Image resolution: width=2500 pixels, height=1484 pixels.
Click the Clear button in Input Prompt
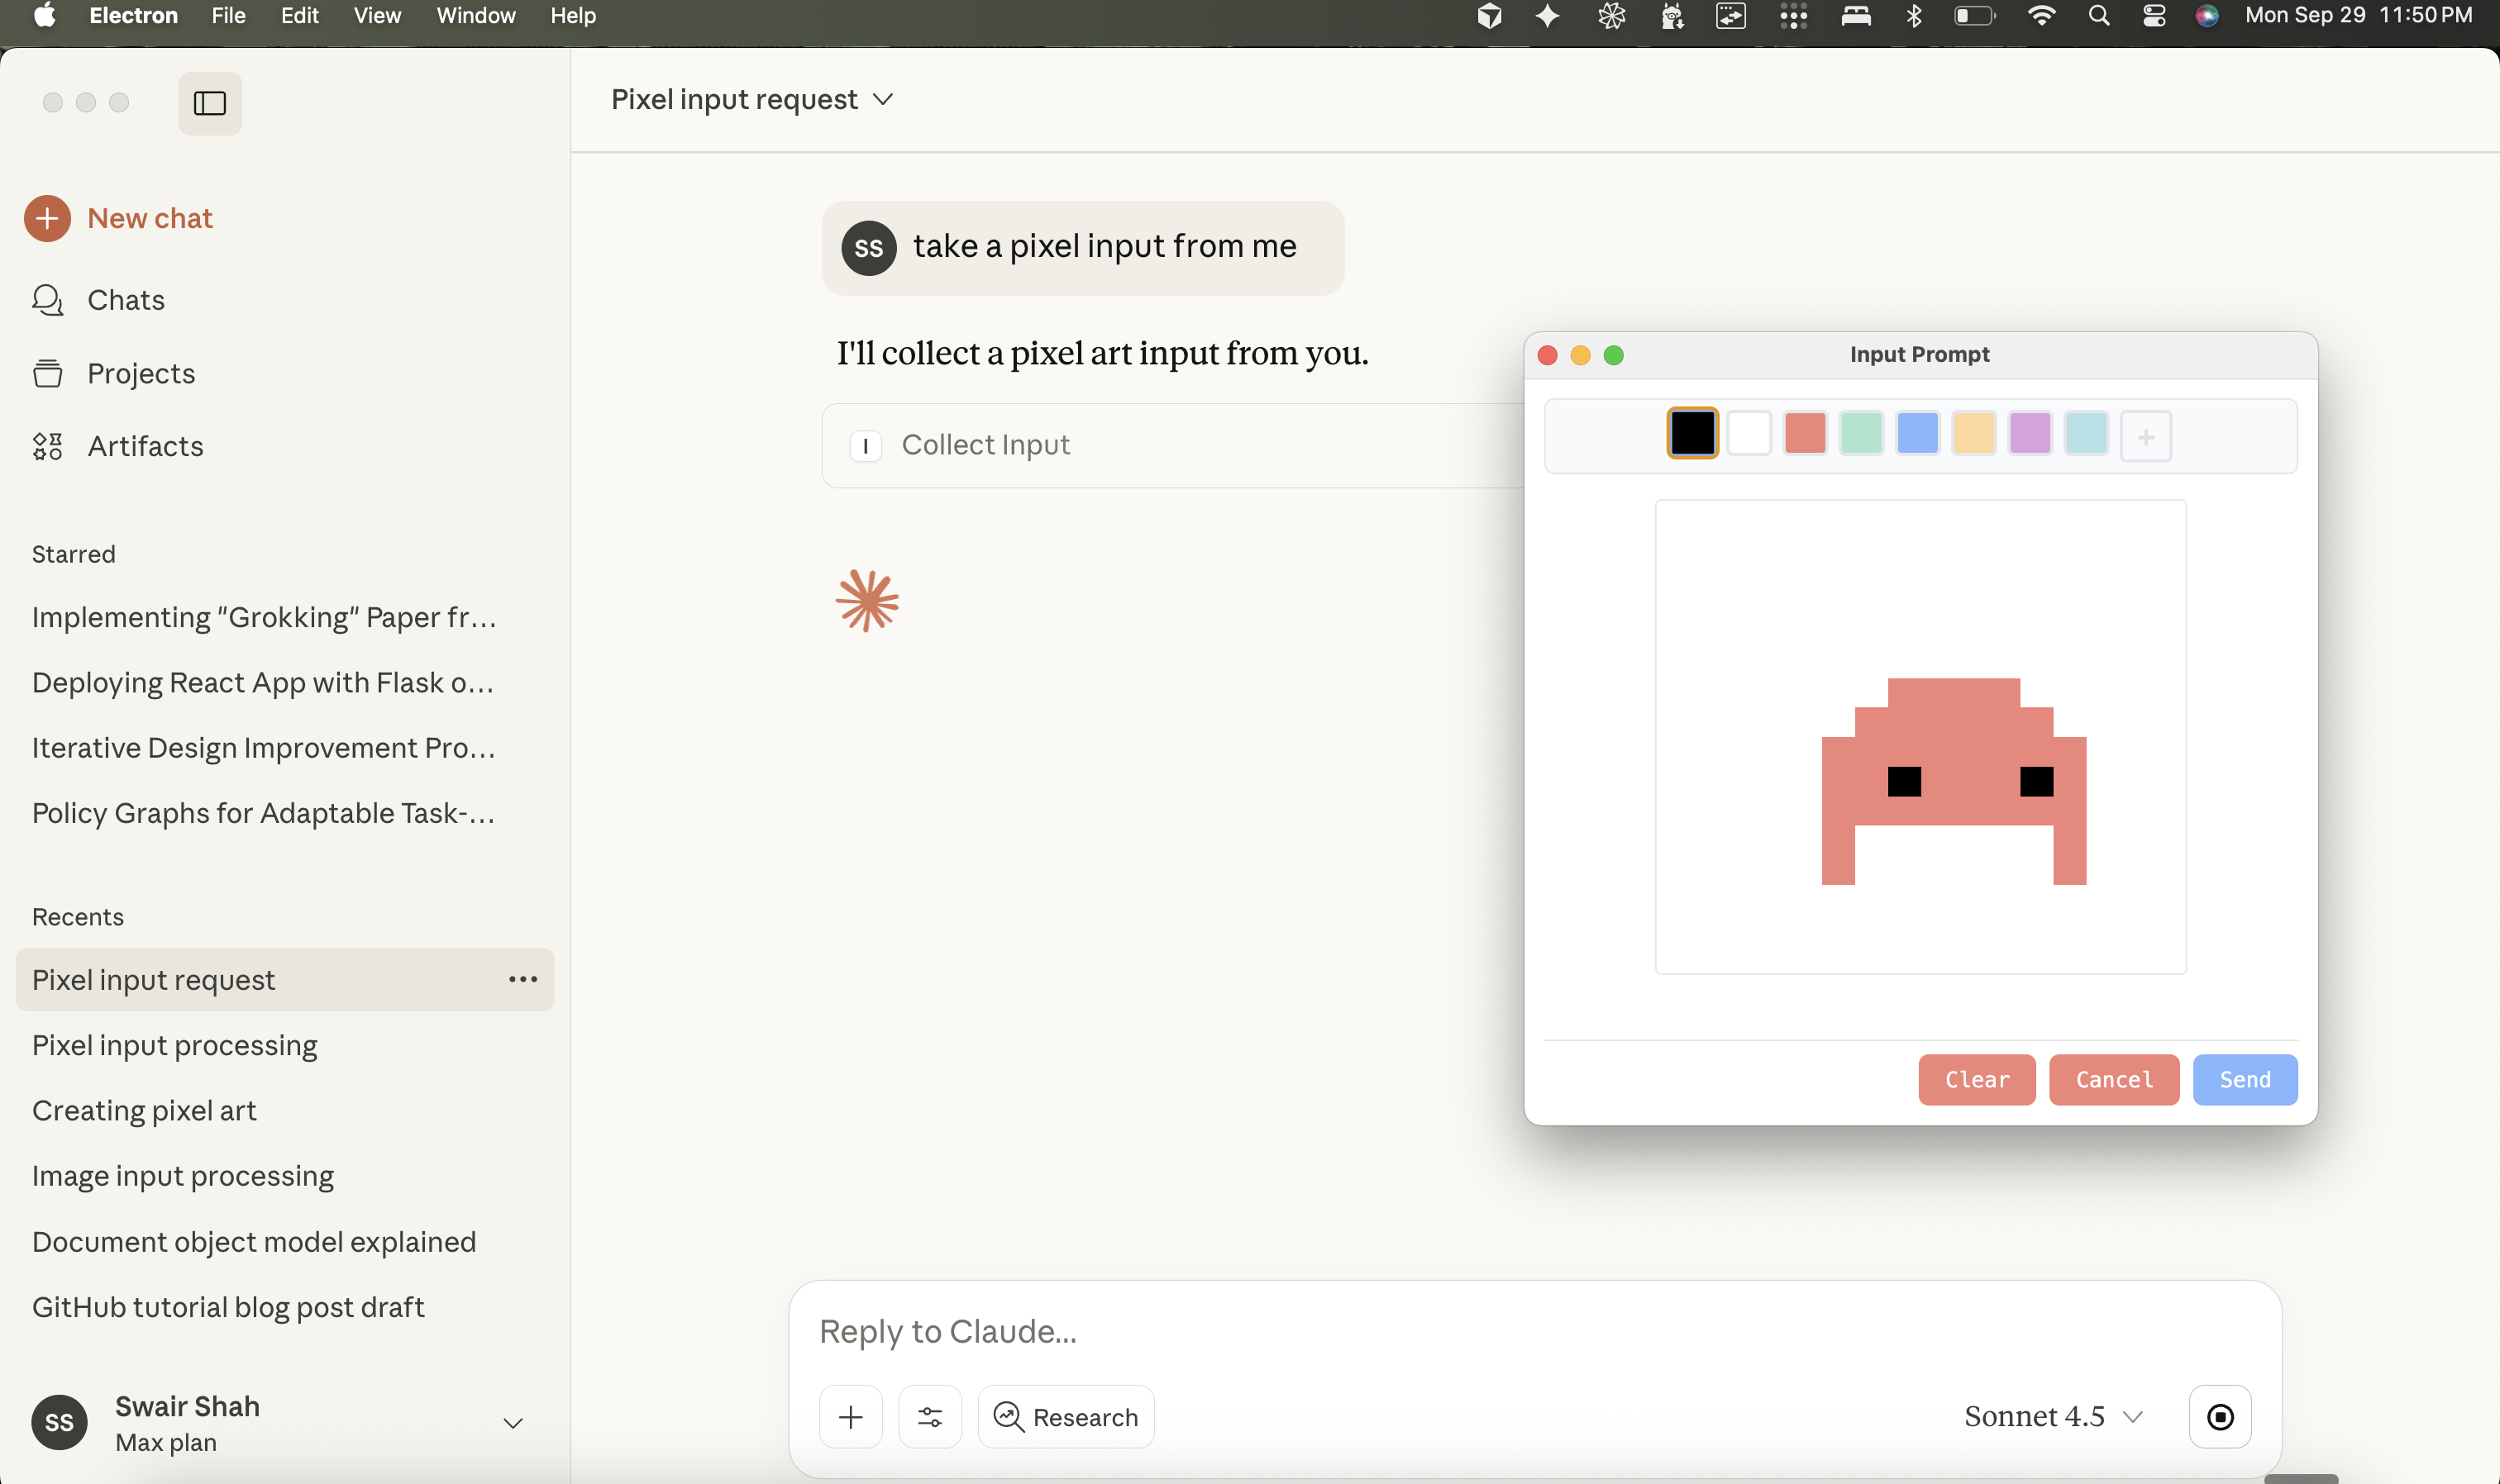click(1976, 1079)
